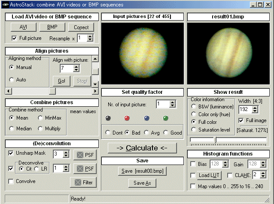The height and width of the screenshot is (204, 274).
Task: Click the green channel ball icon
Action: click(x=165, y=118)
